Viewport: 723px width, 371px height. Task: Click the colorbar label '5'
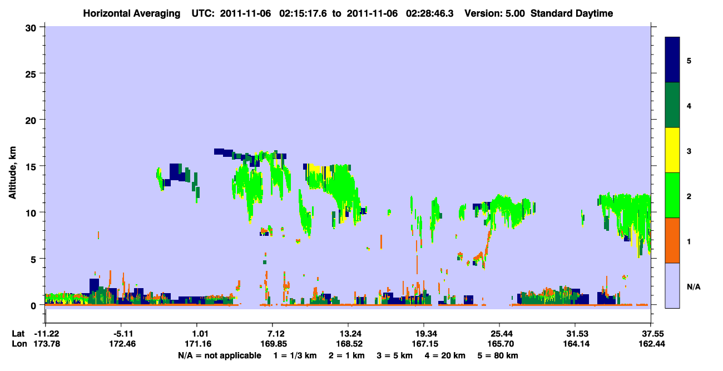689,60
